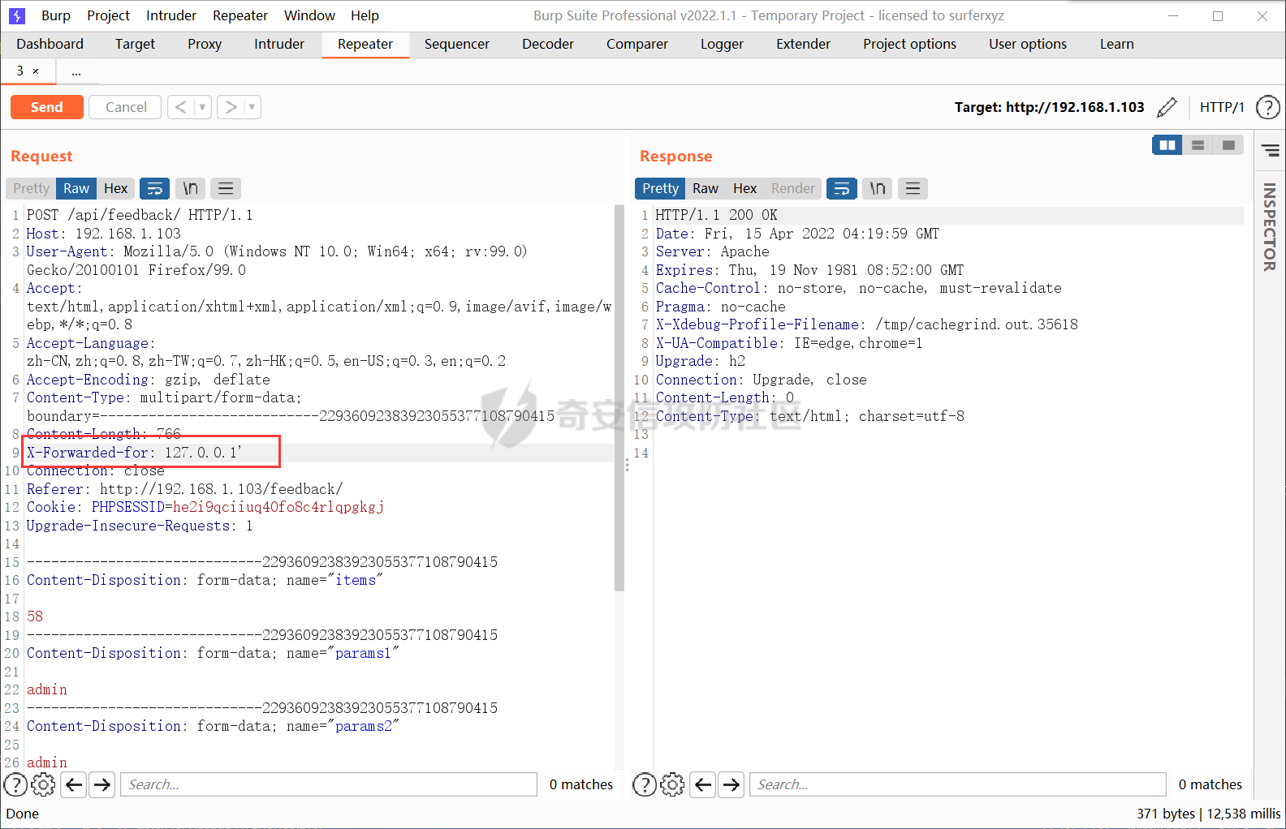This screenshot has height=829, width=1286.
Task: Switch request view to Pretty
Action: click(x=31, y=188)
